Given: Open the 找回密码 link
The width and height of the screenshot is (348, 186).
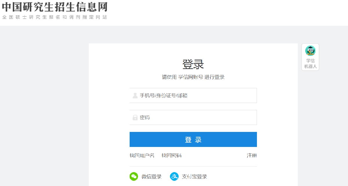Looking at the screenshot, I should tap(171, 156).
